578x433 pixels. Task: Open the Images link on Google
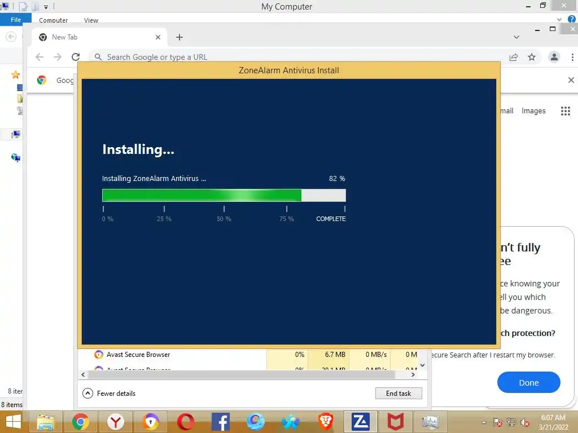(x=533, y=111)
